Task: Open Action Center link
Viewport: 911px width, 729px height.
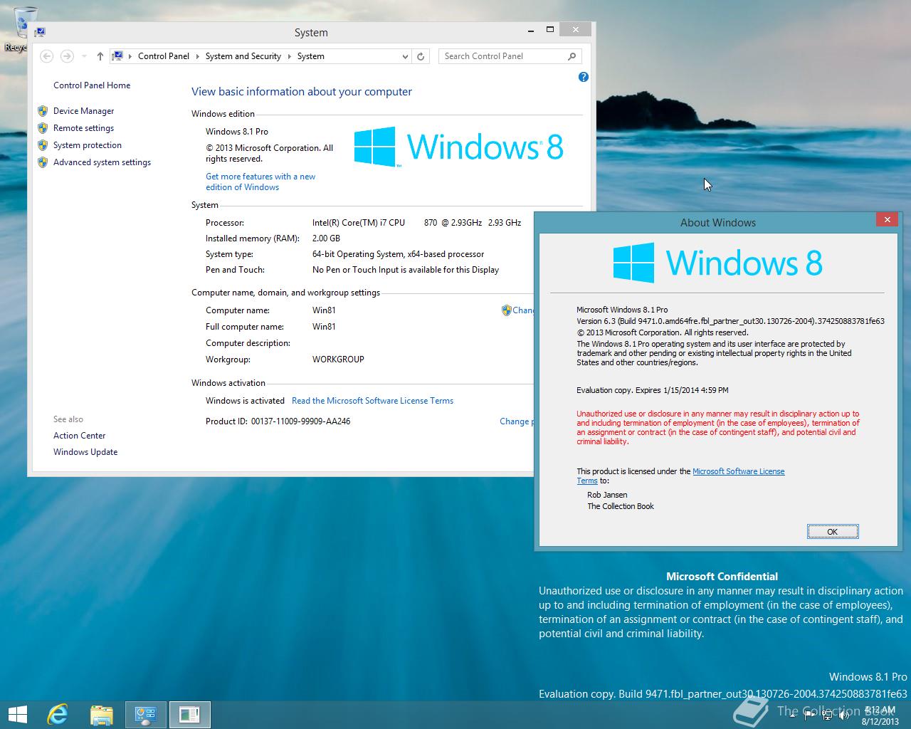Action: pos(79,436)
